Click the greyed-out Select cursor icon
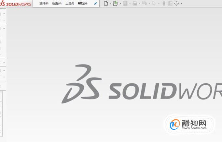222x142 pixels. [x=154, y=3]
